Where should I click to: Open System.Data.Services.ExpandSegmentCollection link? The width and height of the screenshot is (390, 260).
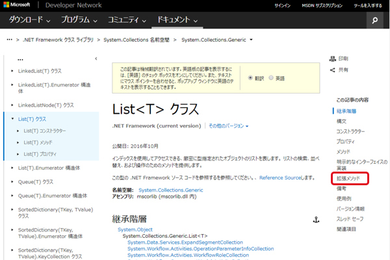pos(185,242)
